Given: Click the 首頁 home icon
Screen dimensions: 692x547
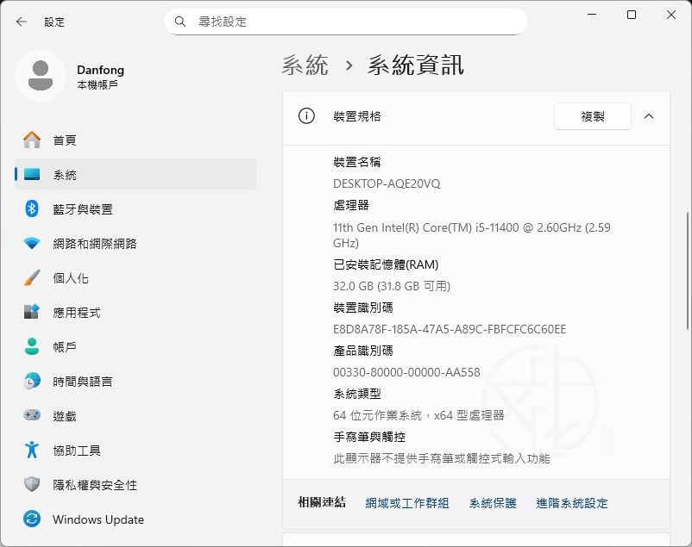Looking at the screenshot, I should point(32,140).
